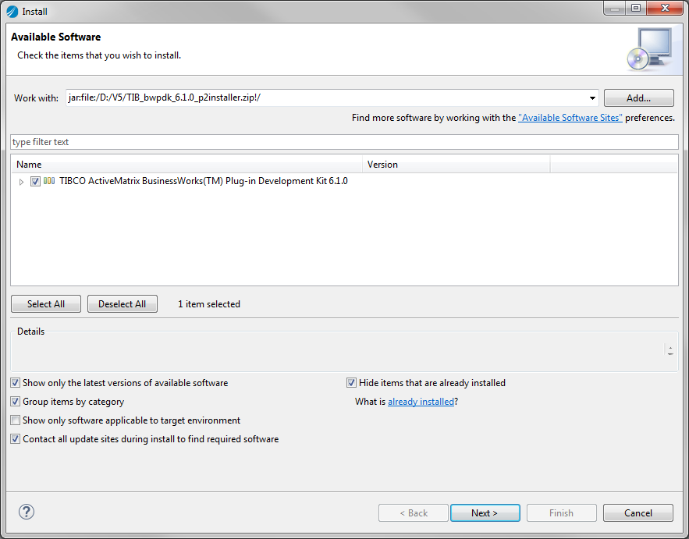689x539 pixels.
Task: Close the Install dialog window
Action: click(666, 8)
